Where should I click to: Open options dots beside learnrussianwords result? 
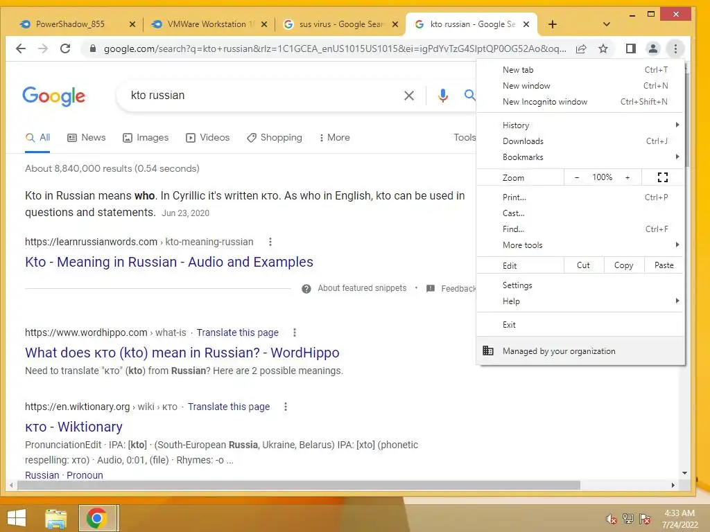270,242
